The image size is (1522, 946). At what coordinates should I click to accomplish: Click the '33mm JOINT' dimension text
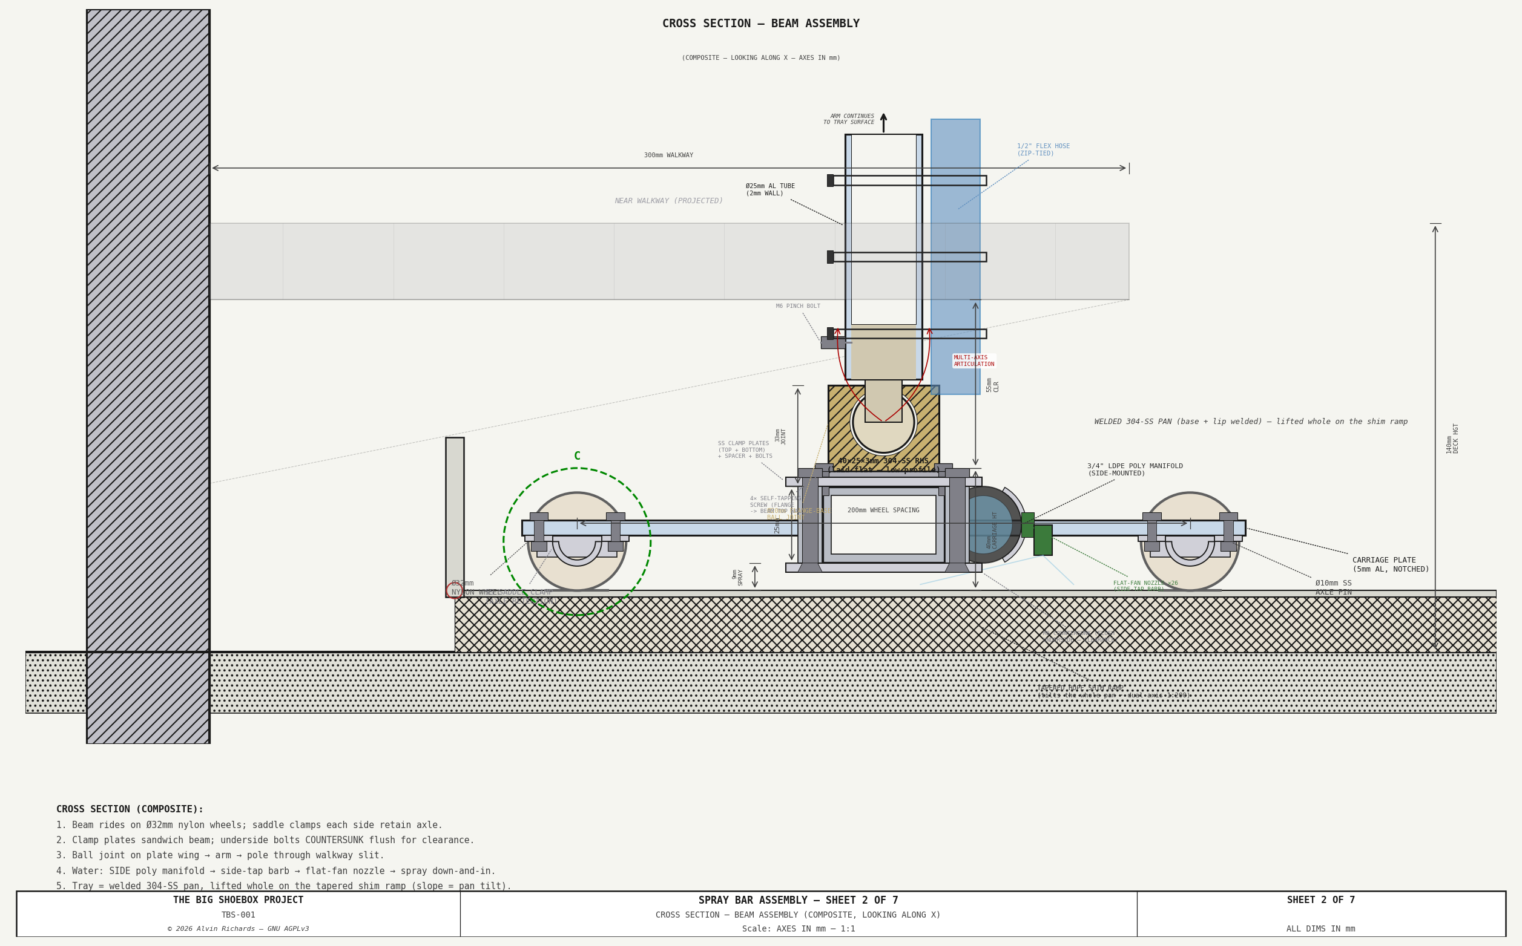coord(780,435)
